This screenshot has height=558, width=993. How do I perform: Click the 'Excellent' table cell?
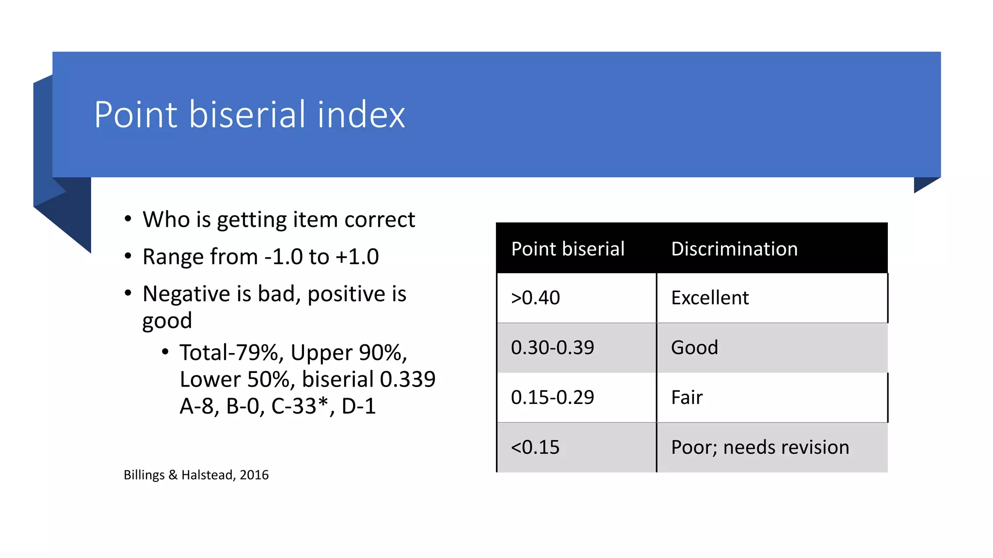[772, 298]
